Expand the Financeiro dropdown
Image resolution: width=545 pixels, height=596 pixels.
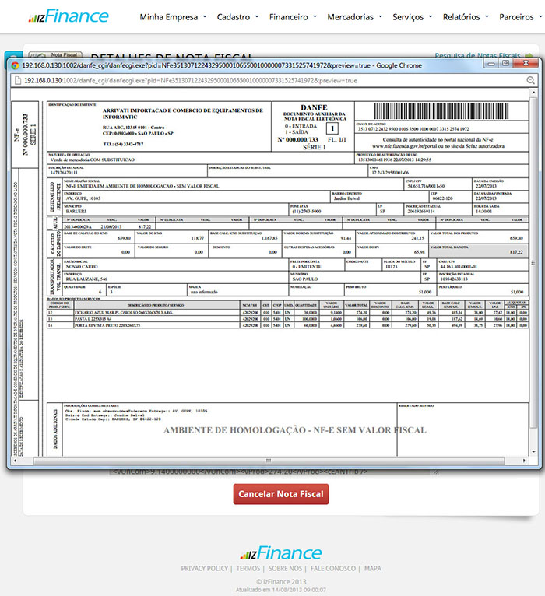coord(292,16)
